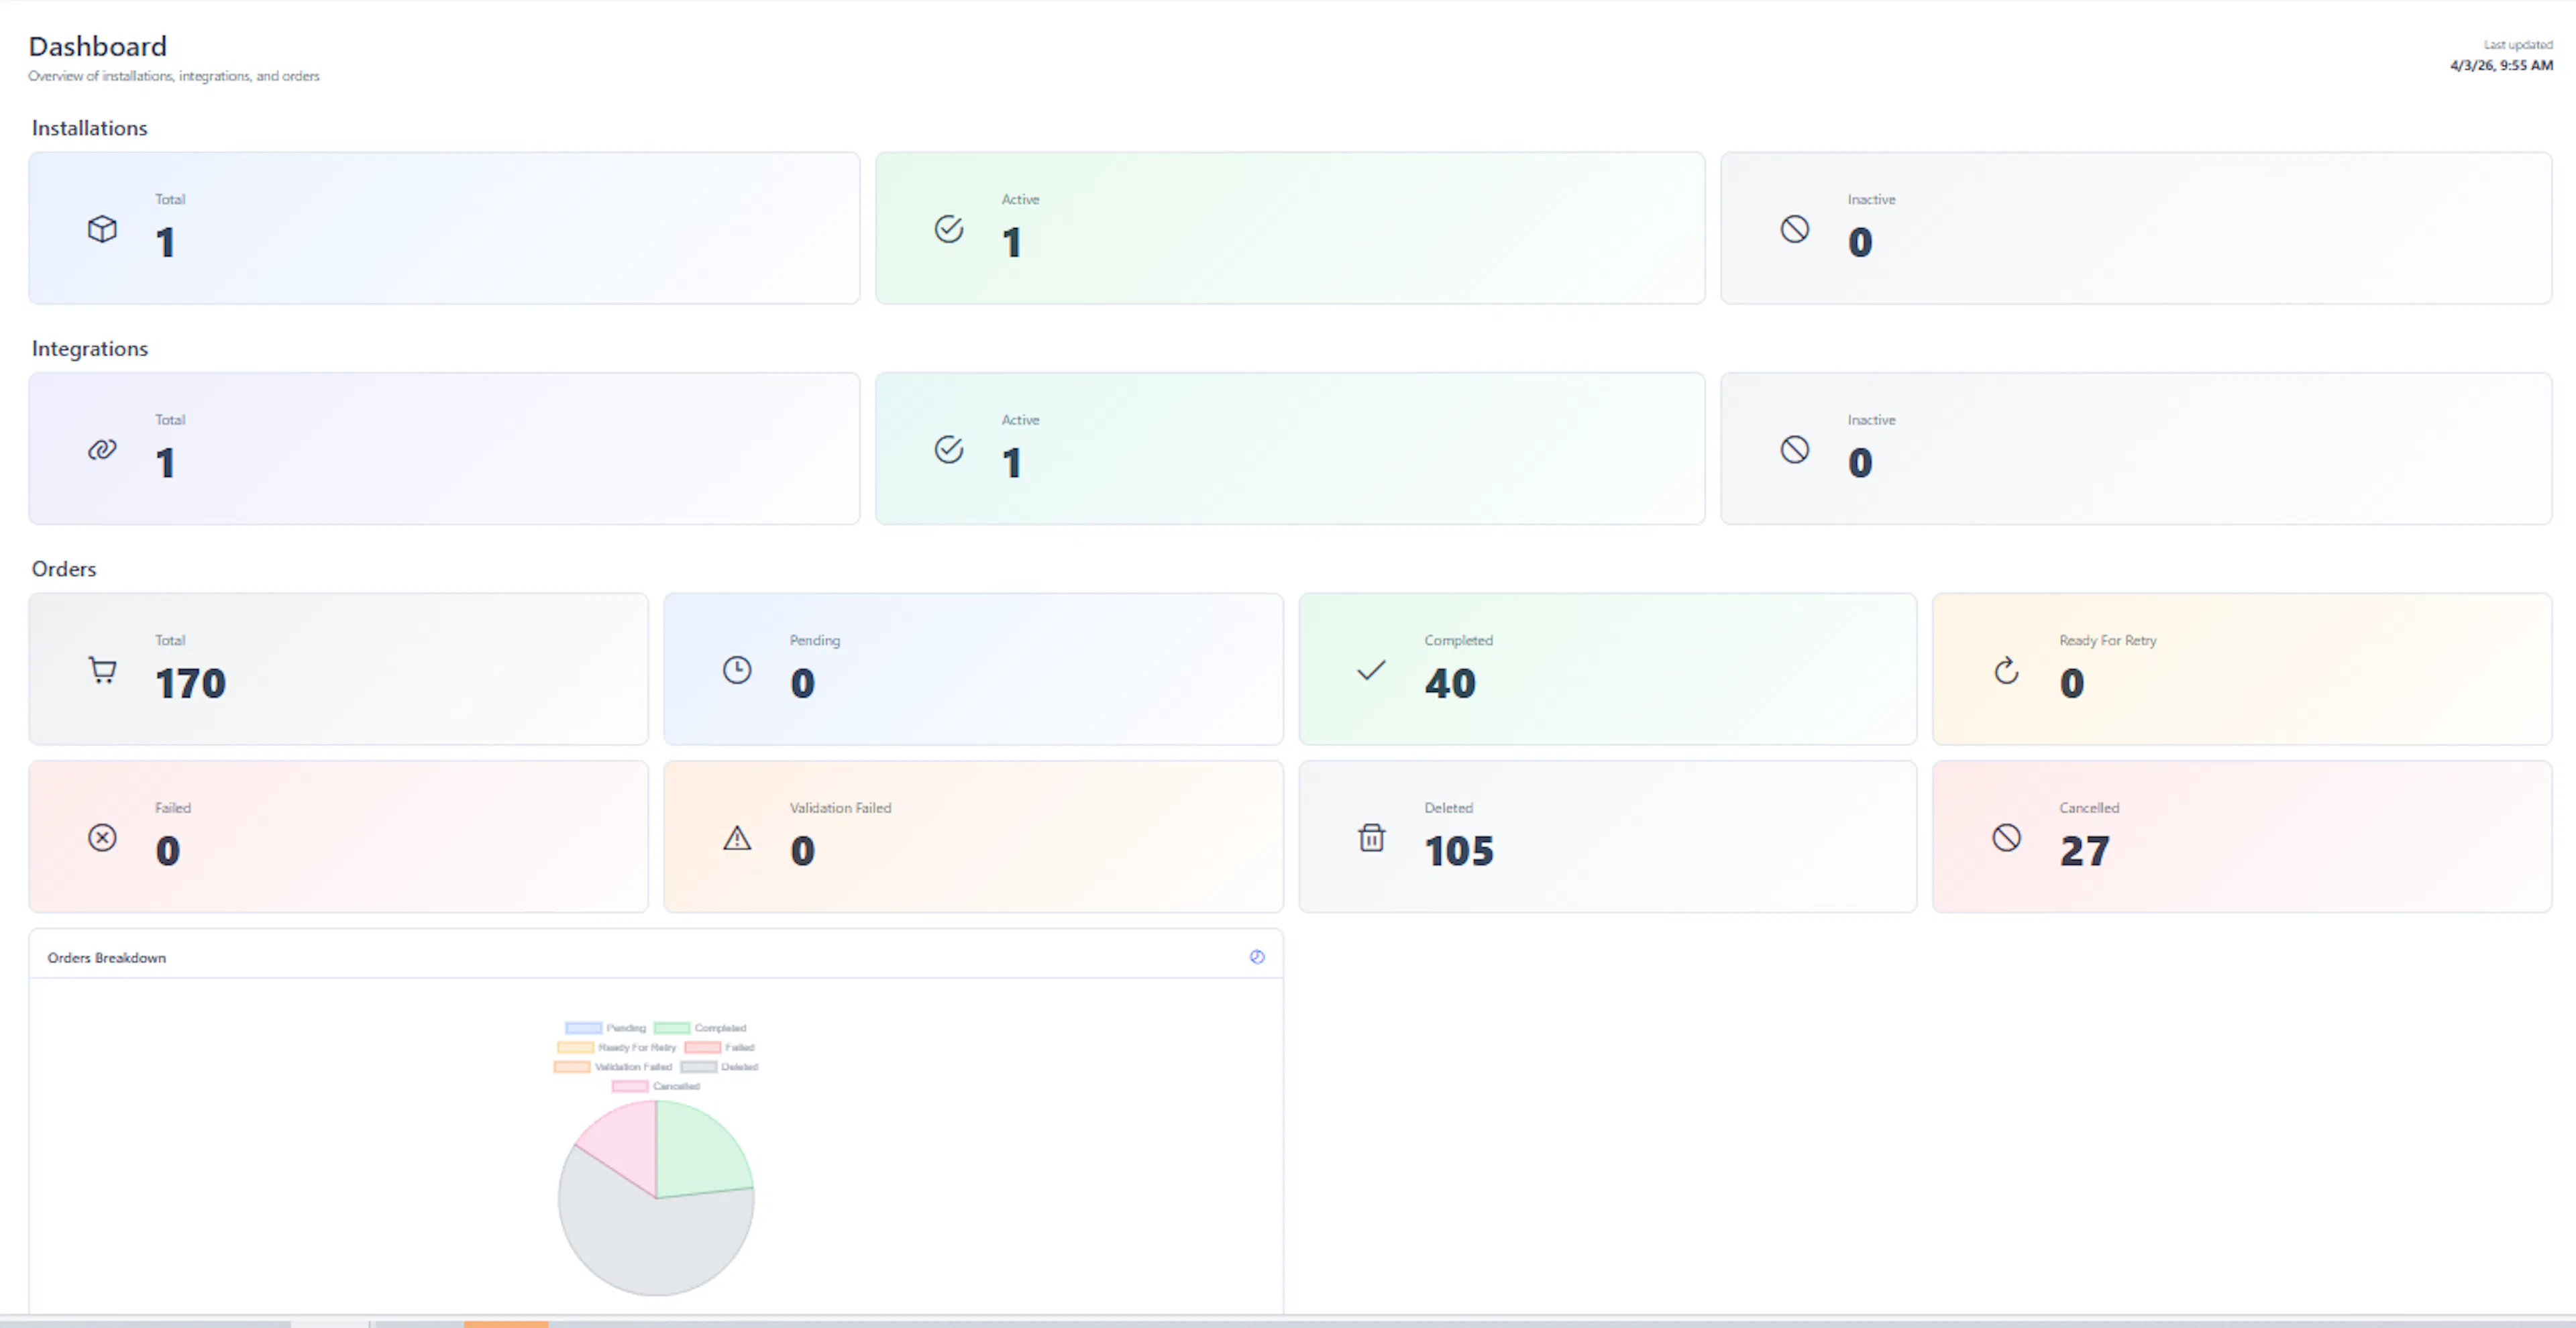
Task: Click the Deleted orders trash icon
Action: (x=1371, y=837)
